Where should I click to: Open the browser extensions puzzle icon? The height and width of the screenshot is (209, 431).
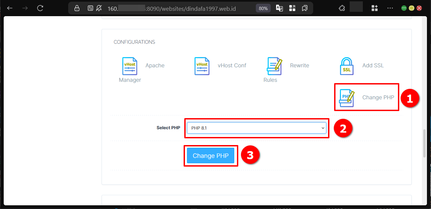[342, 8]
